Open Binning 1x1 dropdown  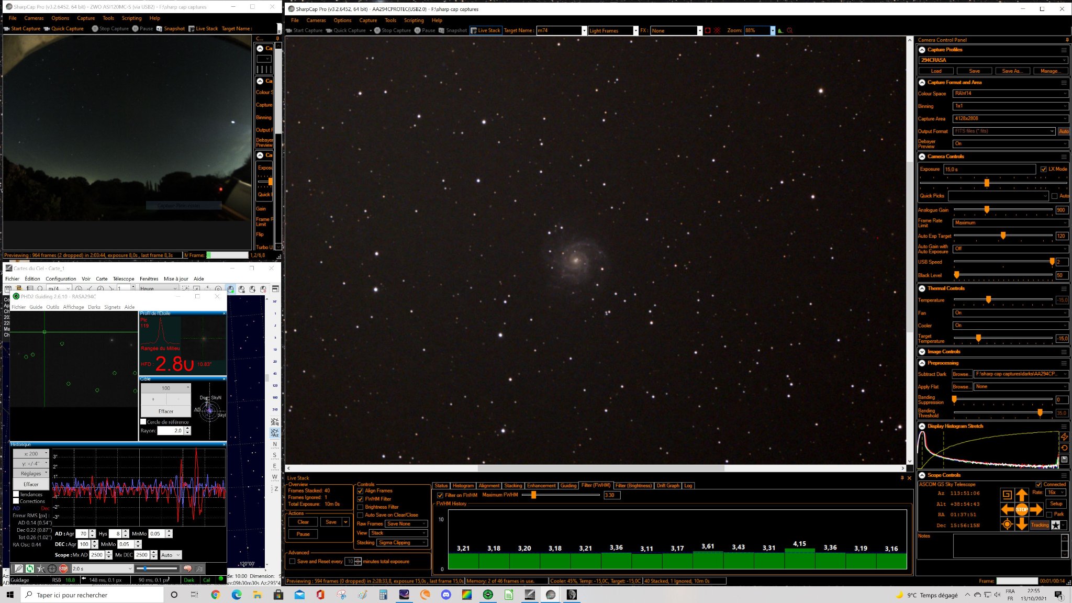tap(1010, 106)
